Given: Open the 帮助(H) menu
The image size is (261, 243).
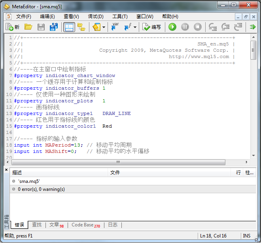Looking at the screenshot, I should point(170,17).
